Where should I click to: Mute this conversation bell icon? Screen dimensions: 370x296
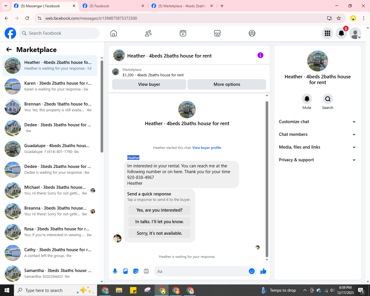point(307,99)
